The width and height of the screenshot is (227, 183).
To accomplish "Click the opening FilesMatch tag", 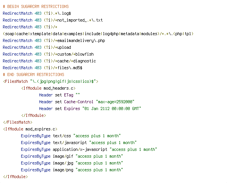I will pyautogui.click(x=51, y=81).
